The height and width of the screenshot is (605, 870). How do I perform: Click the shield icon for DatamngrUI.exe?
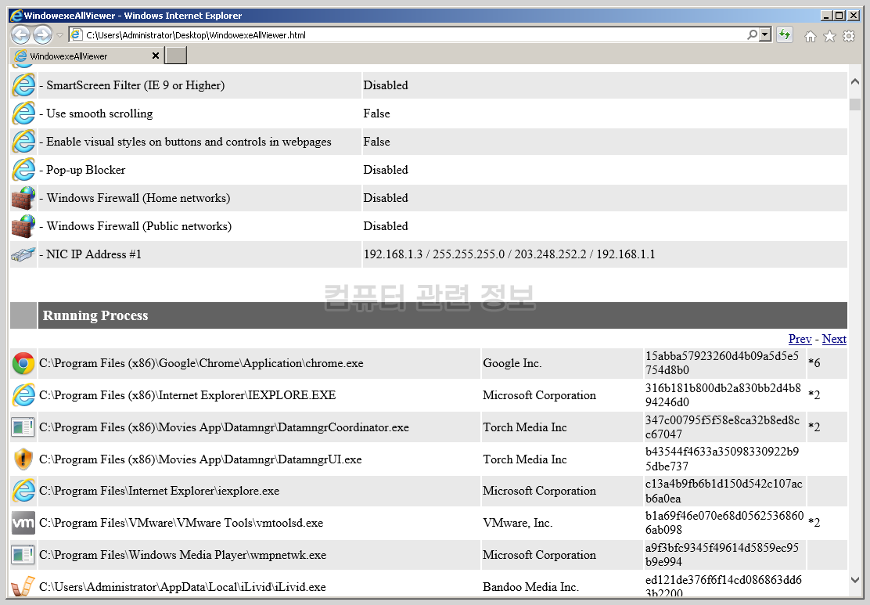[23, 459]
